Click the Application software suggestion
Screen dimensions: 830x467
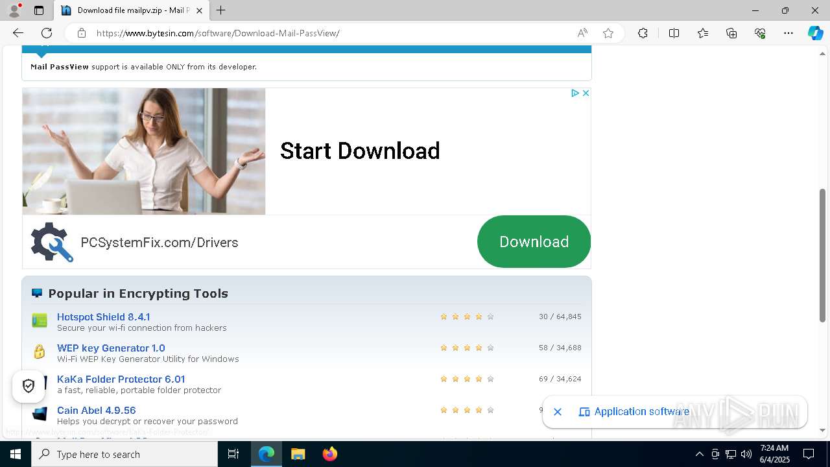coord(634,412)
